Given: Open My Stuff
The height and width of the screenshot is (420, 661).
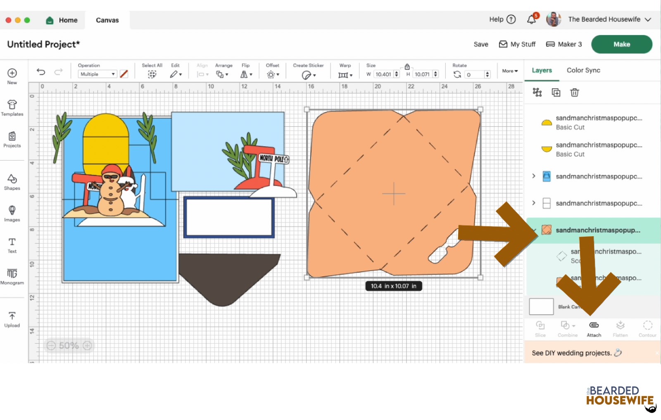Looking at the screenshot, I should pyautogui.click(x=517, y=44).
